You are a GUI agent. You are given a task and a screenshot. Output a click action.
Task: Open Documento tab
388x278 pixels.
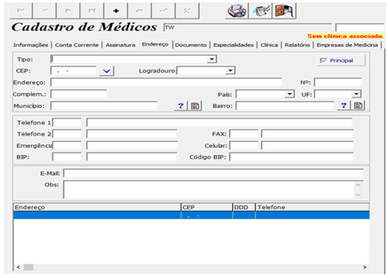click(x=191, y=45)
